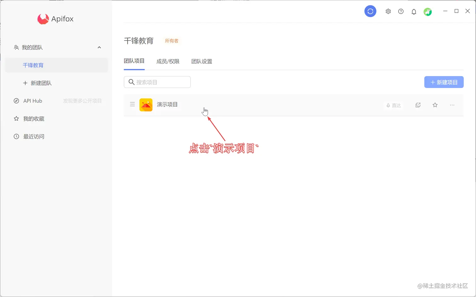Open the notifications bell
Screen dimensions: 476x297
click(414, 12)
